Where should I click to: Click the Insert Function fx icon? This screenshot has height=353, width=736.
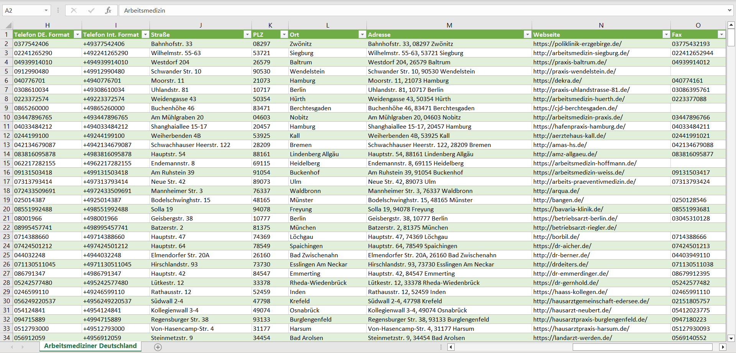click(108, 10)
